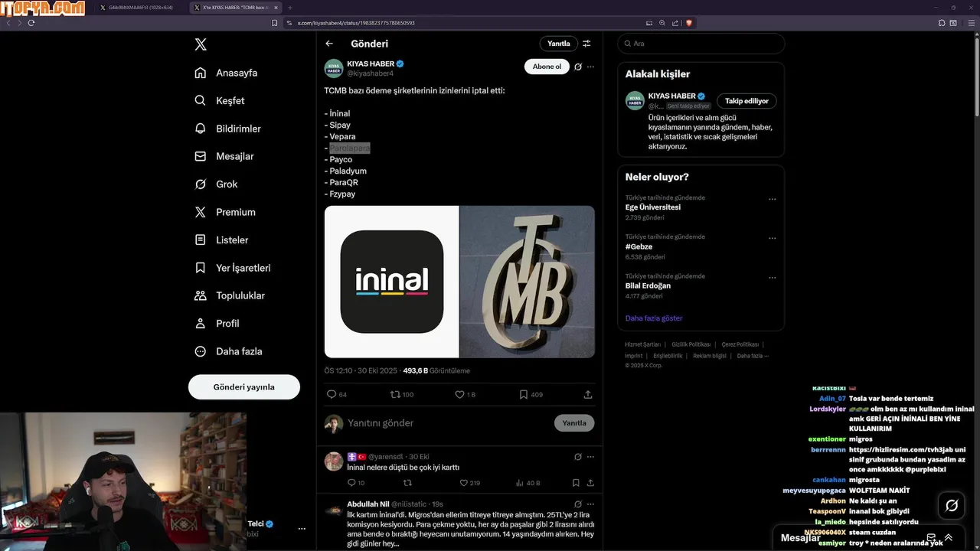Viewport: 980px width, 551px height.
Task: Open more options on yarensdl reply
Action: pos(590,457)
